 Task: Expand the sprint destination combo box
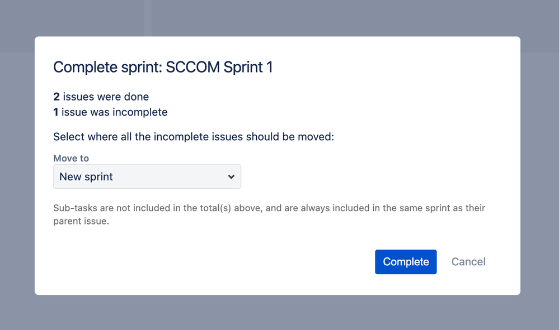(x=147, y=176)
